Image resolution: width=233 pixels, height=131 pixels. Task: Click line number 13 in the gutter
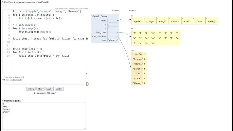[x=8, y=52]
